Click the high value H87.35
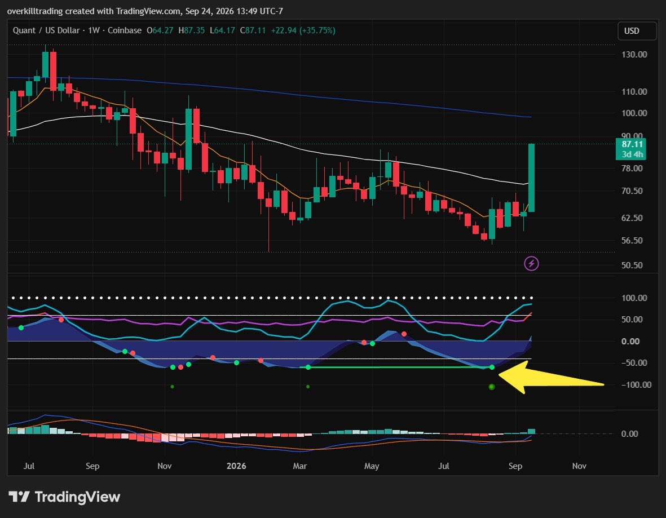 (192, 30)
